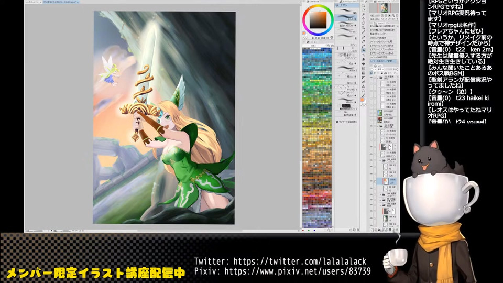503x283 pixels.
Task: Select history entry 新規ラスターレイヤー
Action: coord(384,34)
